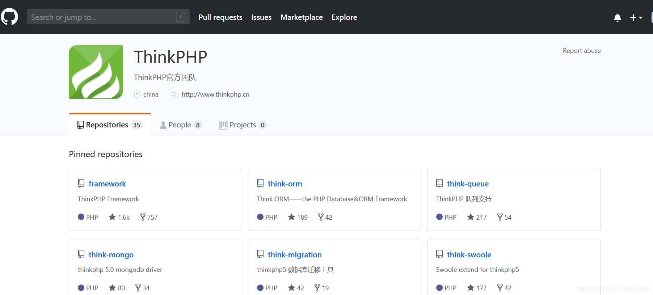The width and height of the screenshot is (653, 295).
Task: View forks of think-mongo (34)
Action: point(143,288)
